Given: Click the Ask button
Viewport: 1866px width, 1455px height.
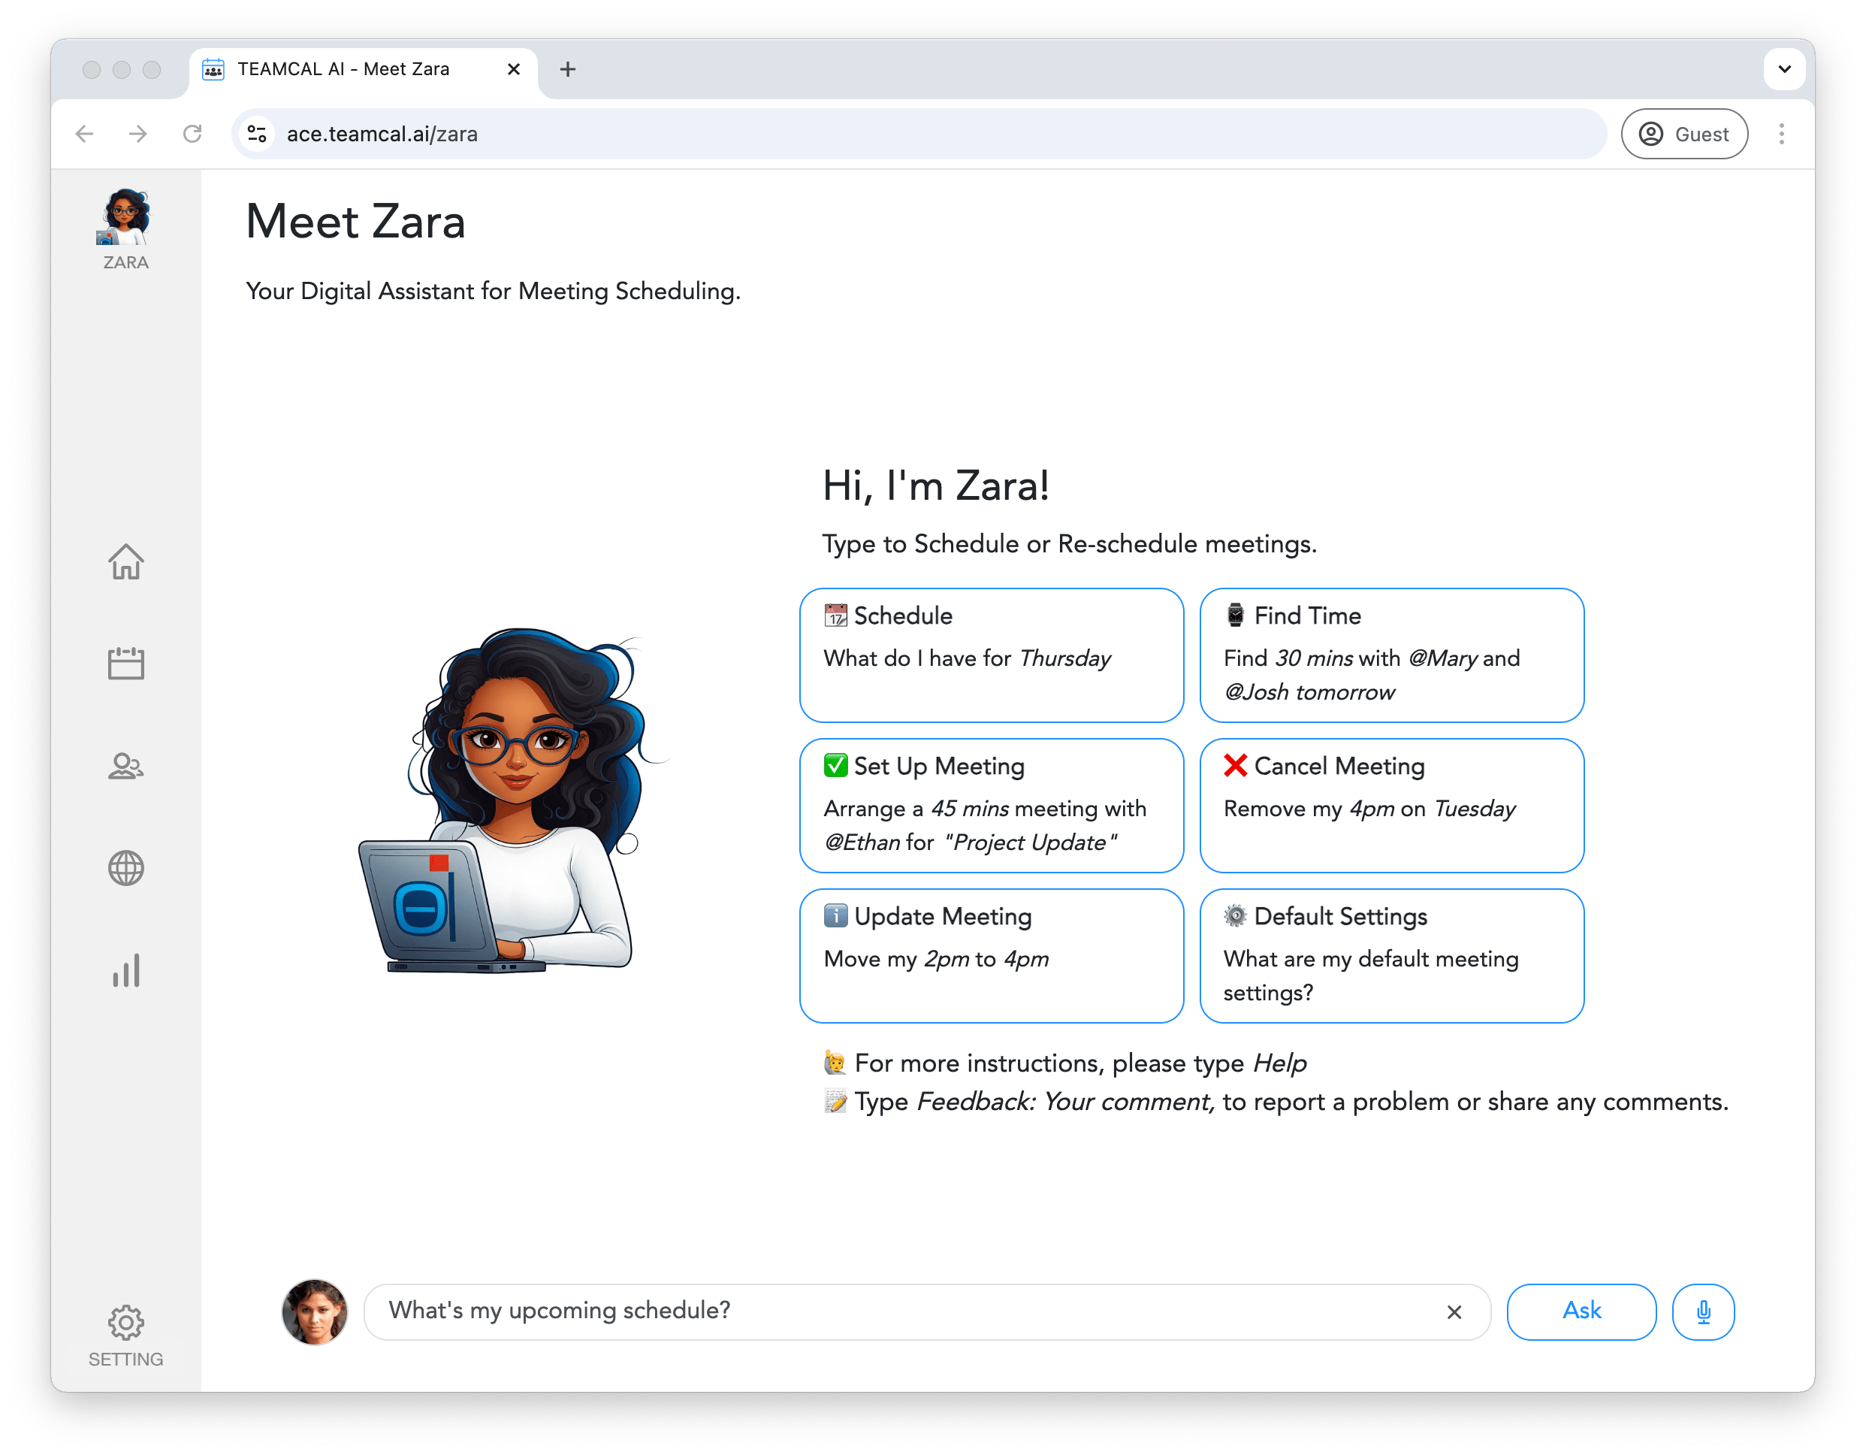Looking at the screenshot, I should click(x=1581, y=1311).
